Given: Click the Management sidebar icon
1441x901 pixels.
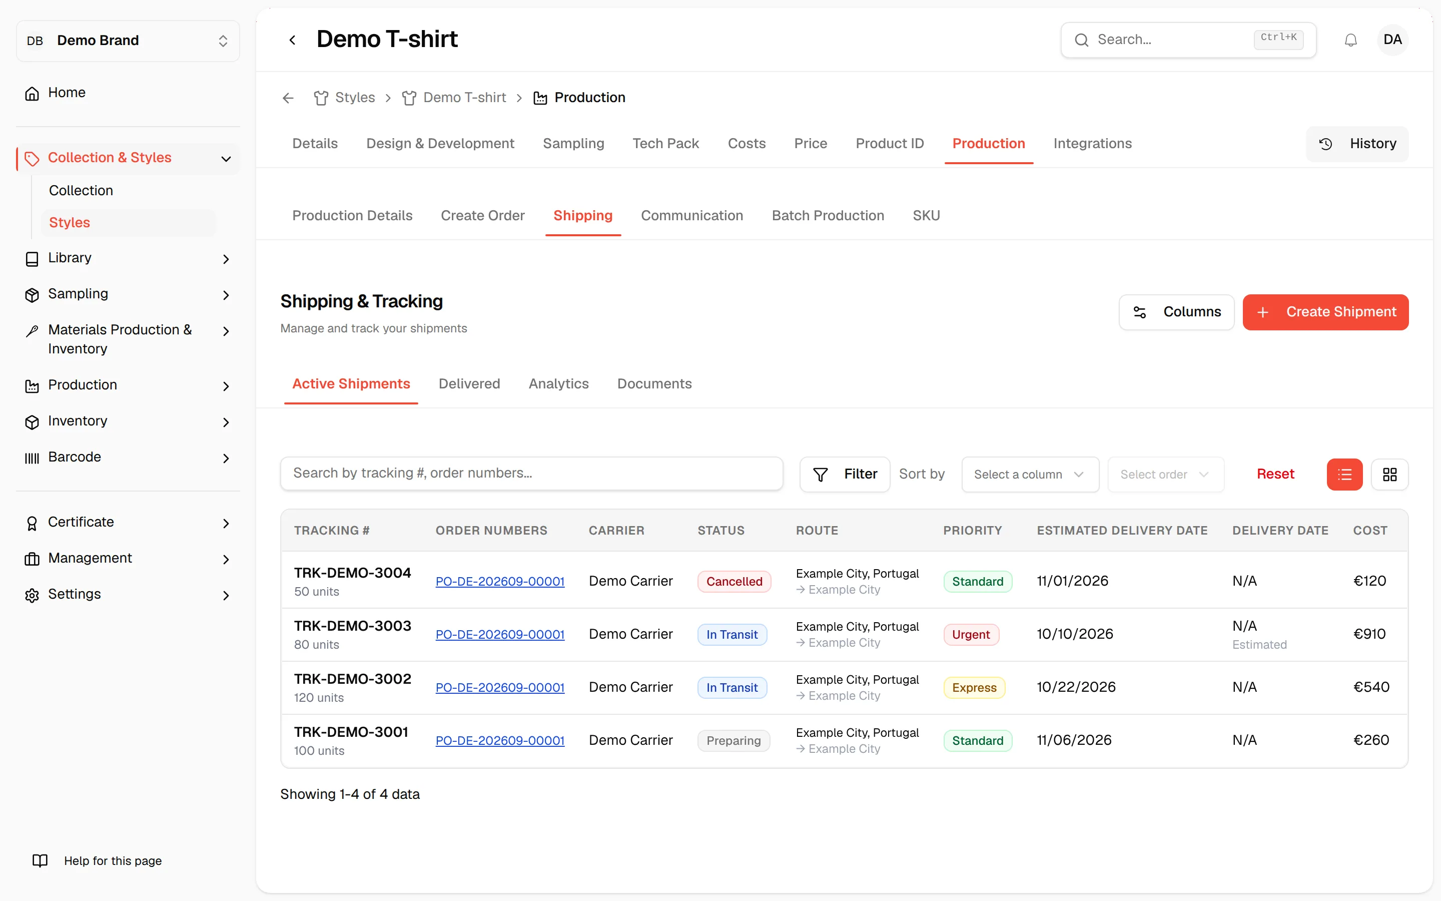Looking at the screenshot, I should 32,559.
